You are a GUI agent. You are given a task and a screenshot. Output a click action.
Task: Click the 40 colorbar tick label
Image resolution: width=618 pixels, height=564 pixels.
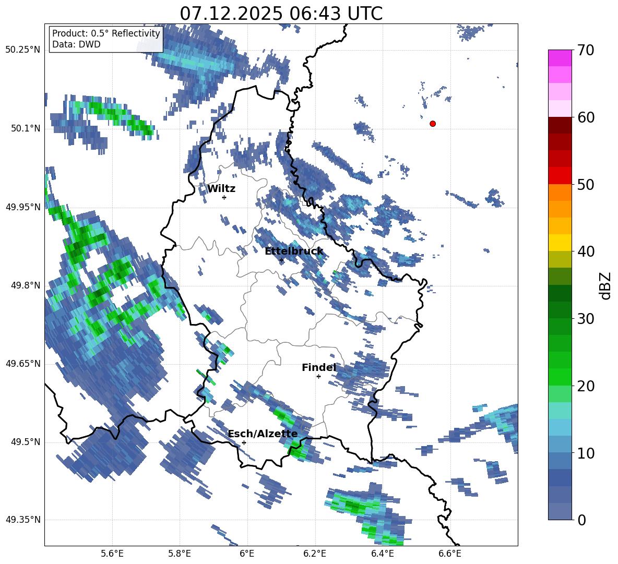click(x=586, y=251)
